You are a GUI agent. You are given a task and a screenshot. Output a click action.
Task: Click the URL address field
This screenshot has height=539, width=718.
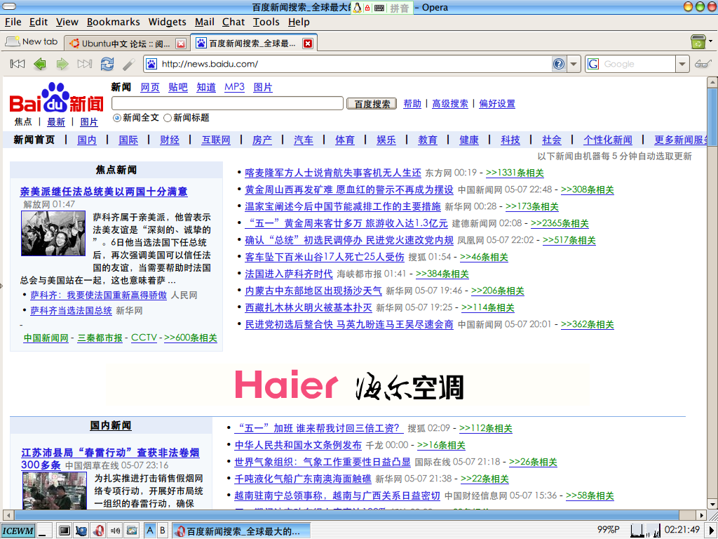(355, 64)
